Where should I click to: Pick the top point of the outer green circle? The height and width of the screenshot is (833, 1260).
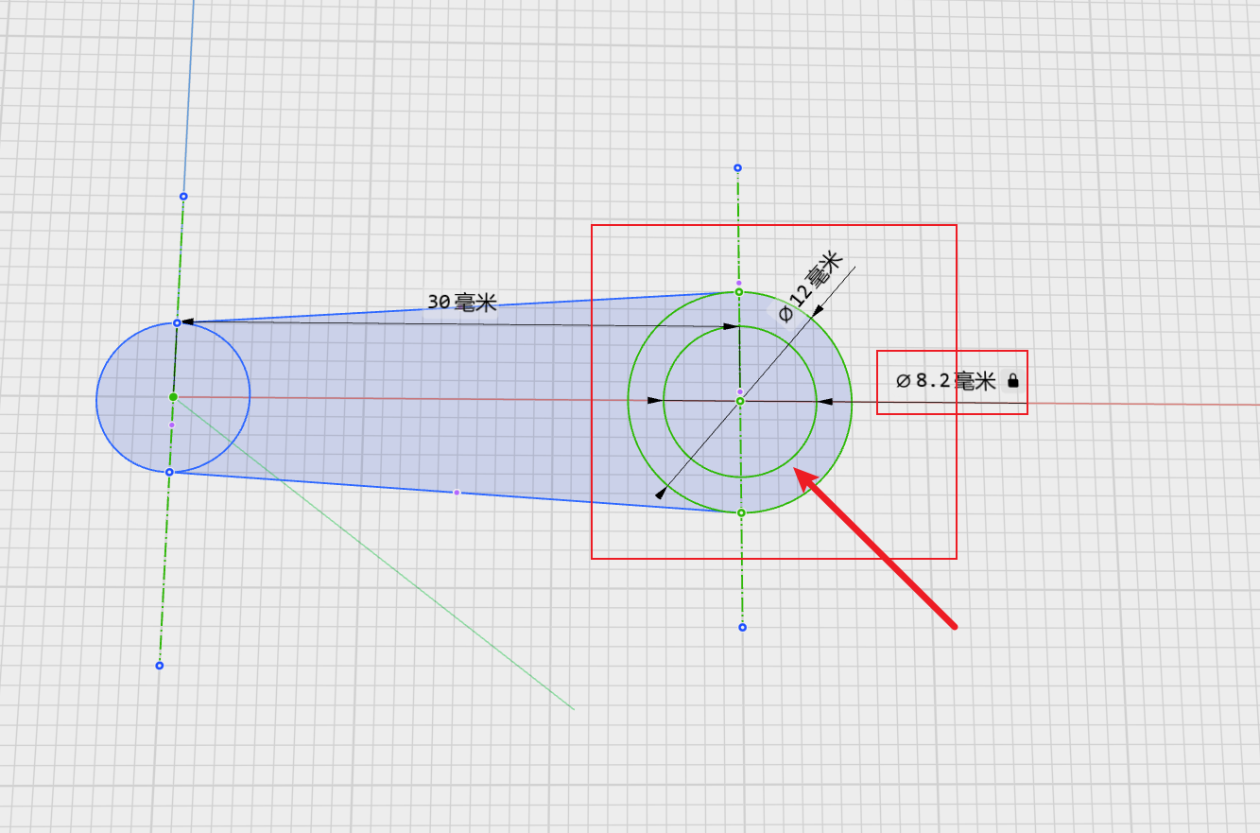[x=739, y=292]
